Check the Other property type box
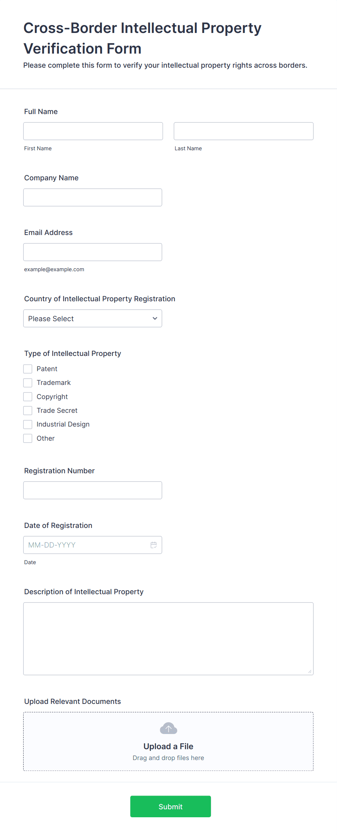 click(x=28, y=439)
